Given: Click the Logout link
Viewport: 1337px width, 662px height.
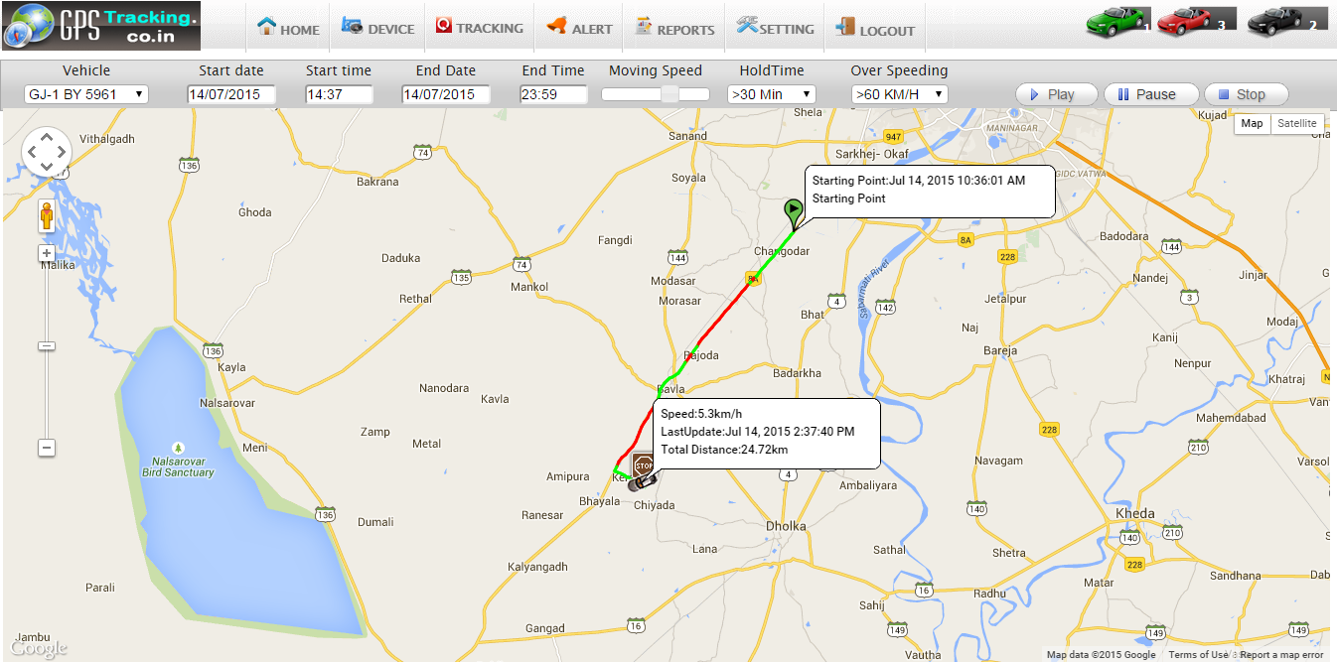Looking at the screenshot, I should tap(875, 28).
